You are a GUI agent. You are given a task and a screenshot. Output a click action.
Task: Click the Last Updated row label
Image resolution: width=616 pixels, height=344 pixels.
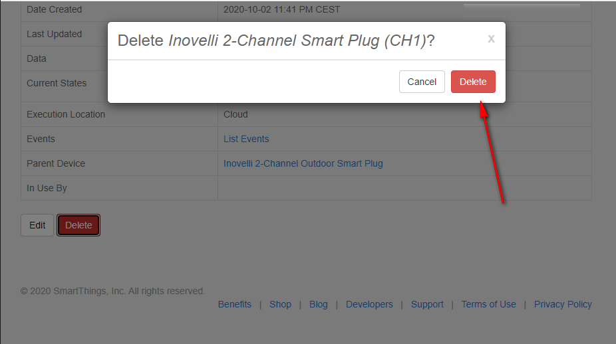click(54, 34)
